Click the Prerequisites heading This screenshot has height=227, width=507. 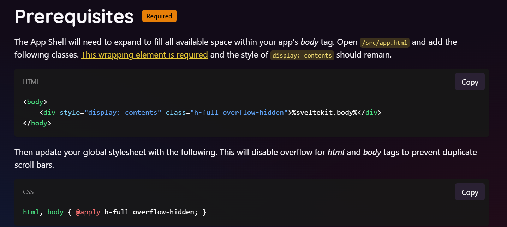[74, 16]
